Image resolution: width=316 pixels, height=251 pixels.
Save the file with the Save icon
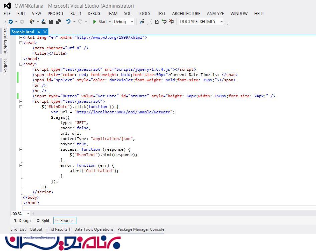point(51,22)
